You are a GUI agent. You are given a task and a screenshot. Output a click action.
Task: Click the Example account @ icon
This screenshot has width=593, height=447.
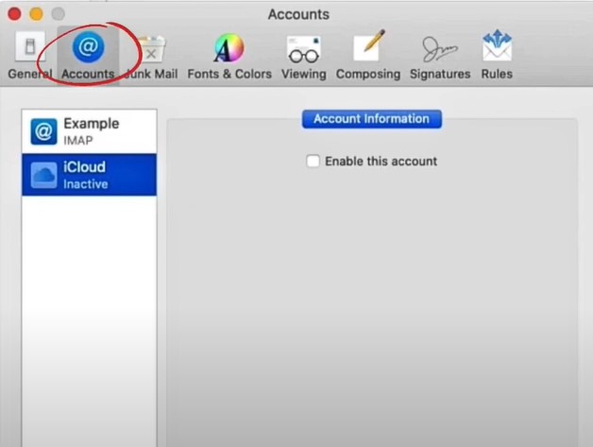(x=43, y=131)
